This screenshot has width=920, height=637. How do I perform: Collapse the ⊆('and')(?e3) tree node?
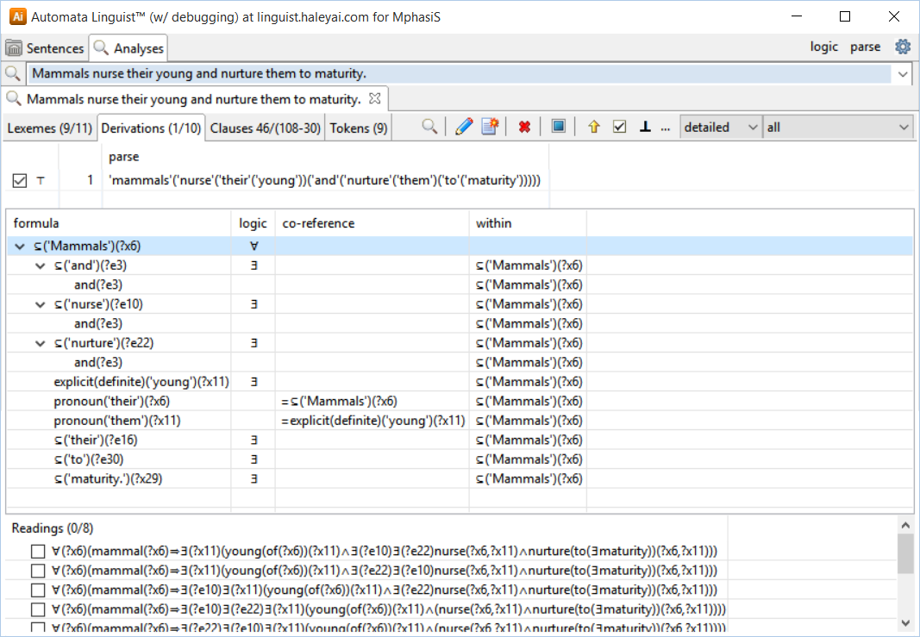click(40, 265)
